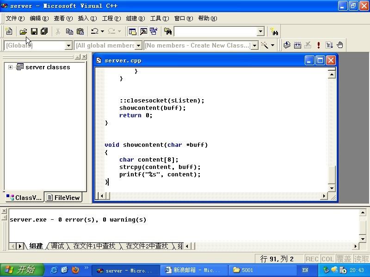
Task: Select the 组建 output tab
Action: pos(36,246)
